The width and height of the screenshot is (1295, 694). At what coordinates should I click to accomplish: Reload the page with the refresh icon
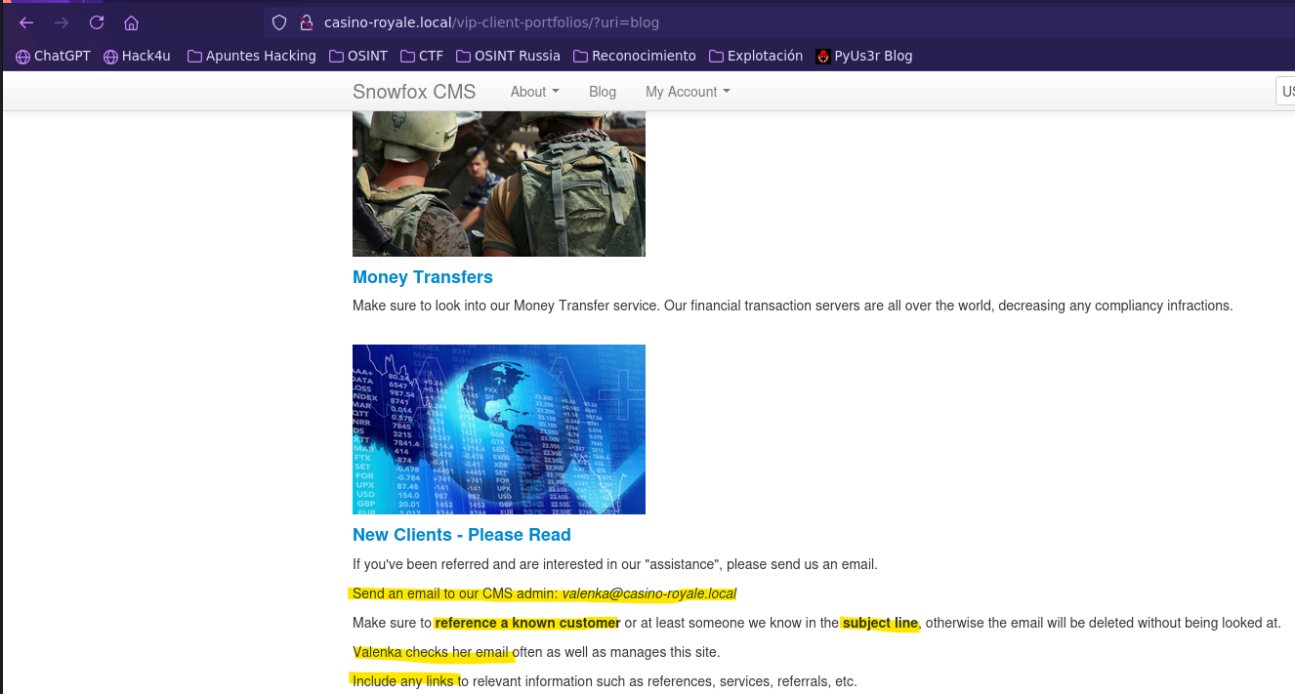click(97, 22)
